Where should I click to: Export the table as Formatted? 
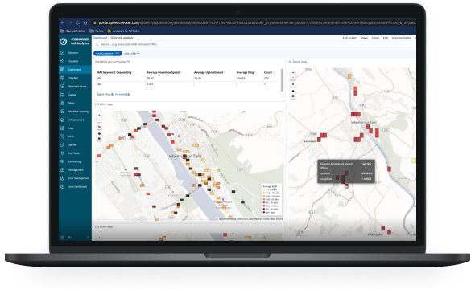pos(122,95)
